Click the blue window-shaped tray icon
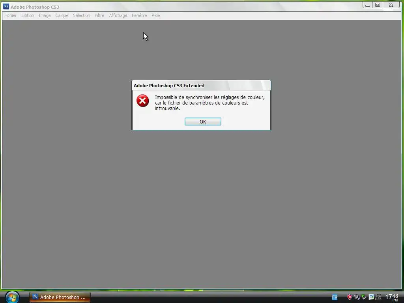 (x=371, y=297)
